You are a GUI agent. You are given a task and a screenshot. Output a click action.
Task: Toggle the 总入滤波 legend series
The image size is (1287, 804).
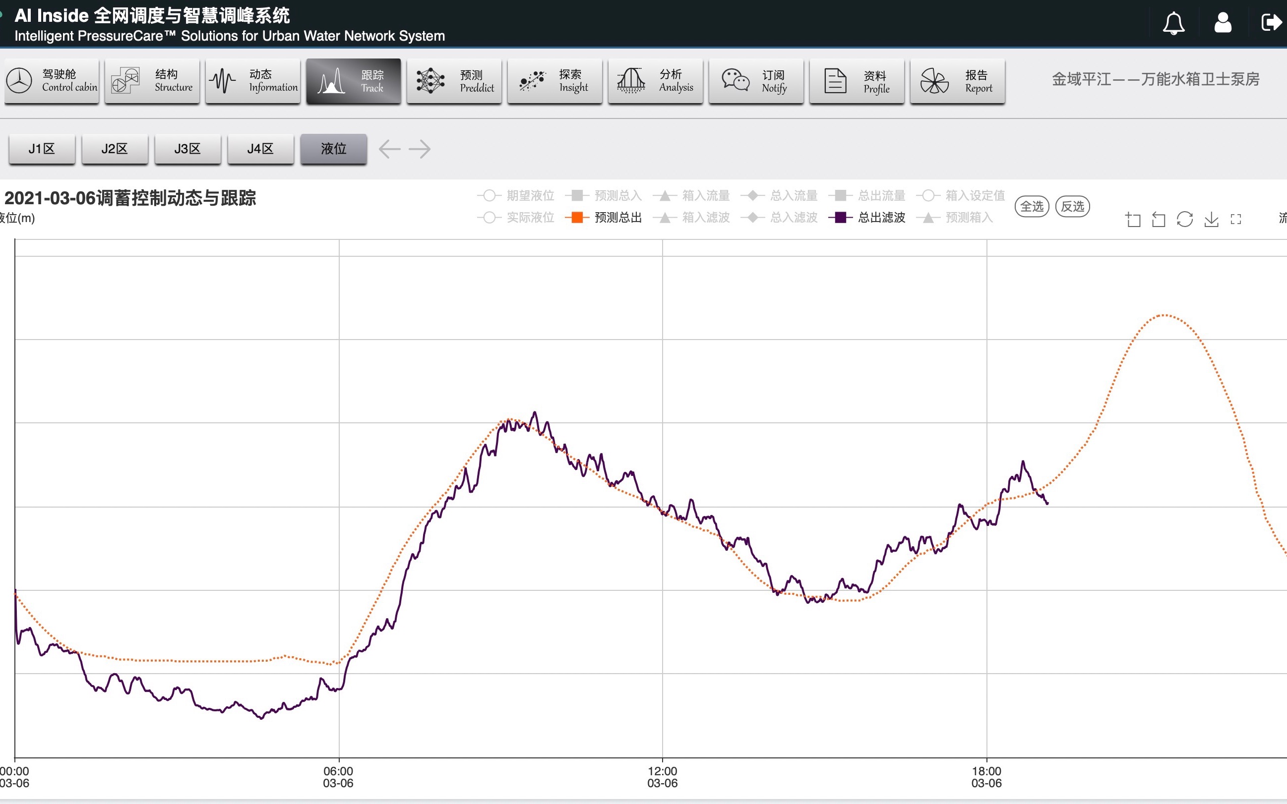pos(779,218)
